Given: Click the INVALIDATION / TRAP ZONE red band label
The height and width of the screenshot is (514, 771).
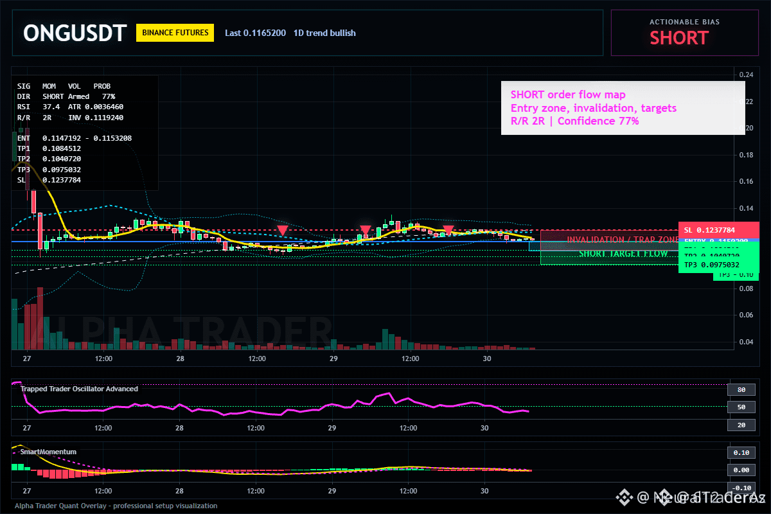Looking at the screenshot, I should tap(622, 239).
